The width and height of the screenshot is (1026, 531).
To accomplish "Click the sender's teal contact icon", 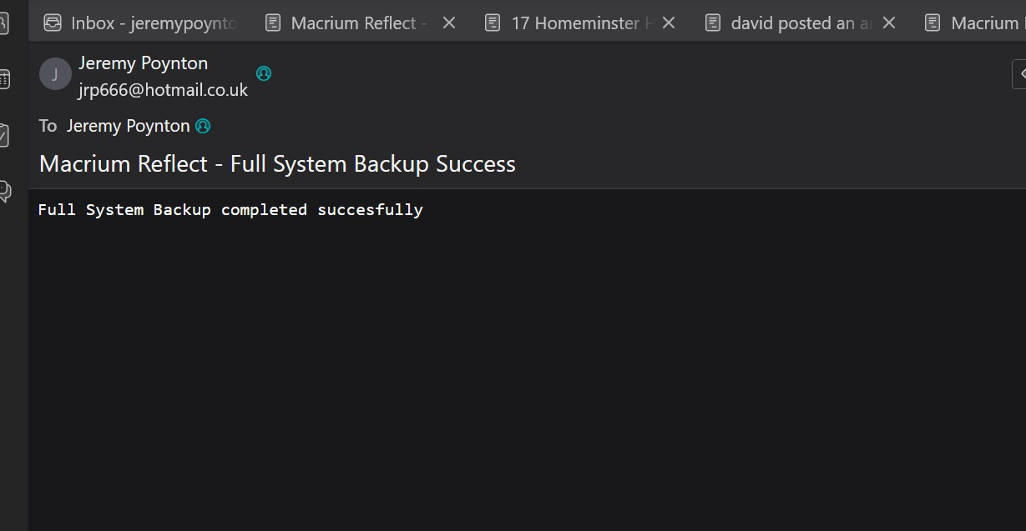I will (264, 73).
